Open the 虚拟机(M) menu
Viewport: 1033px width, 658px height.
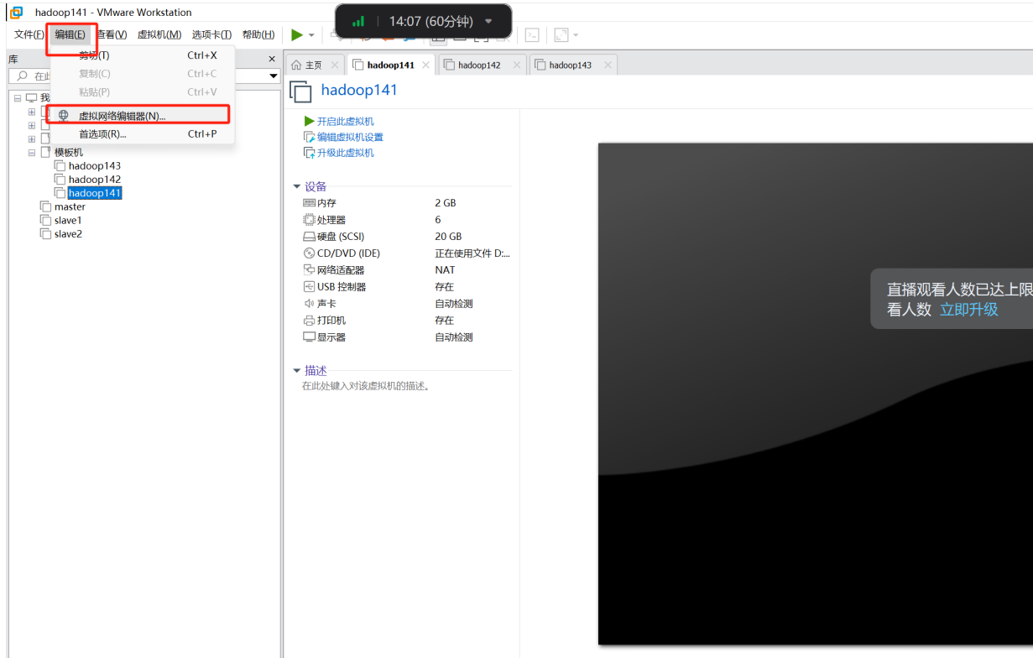(x=159, y=34)
